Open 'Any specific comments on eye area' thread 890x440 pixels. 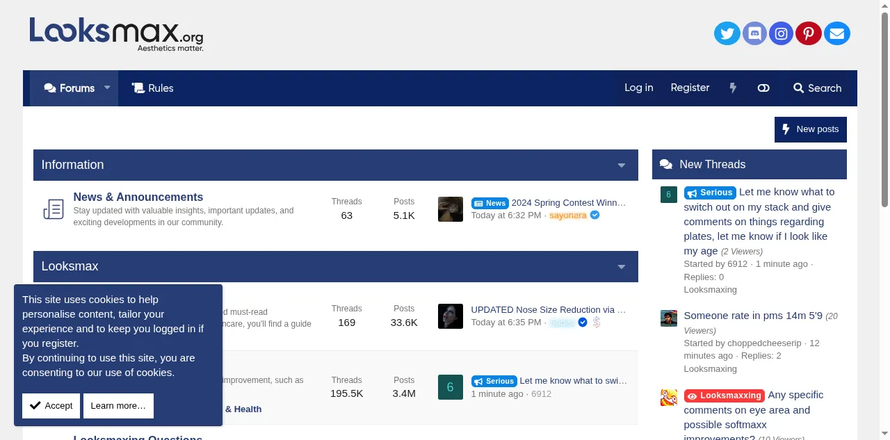[754, 417]
